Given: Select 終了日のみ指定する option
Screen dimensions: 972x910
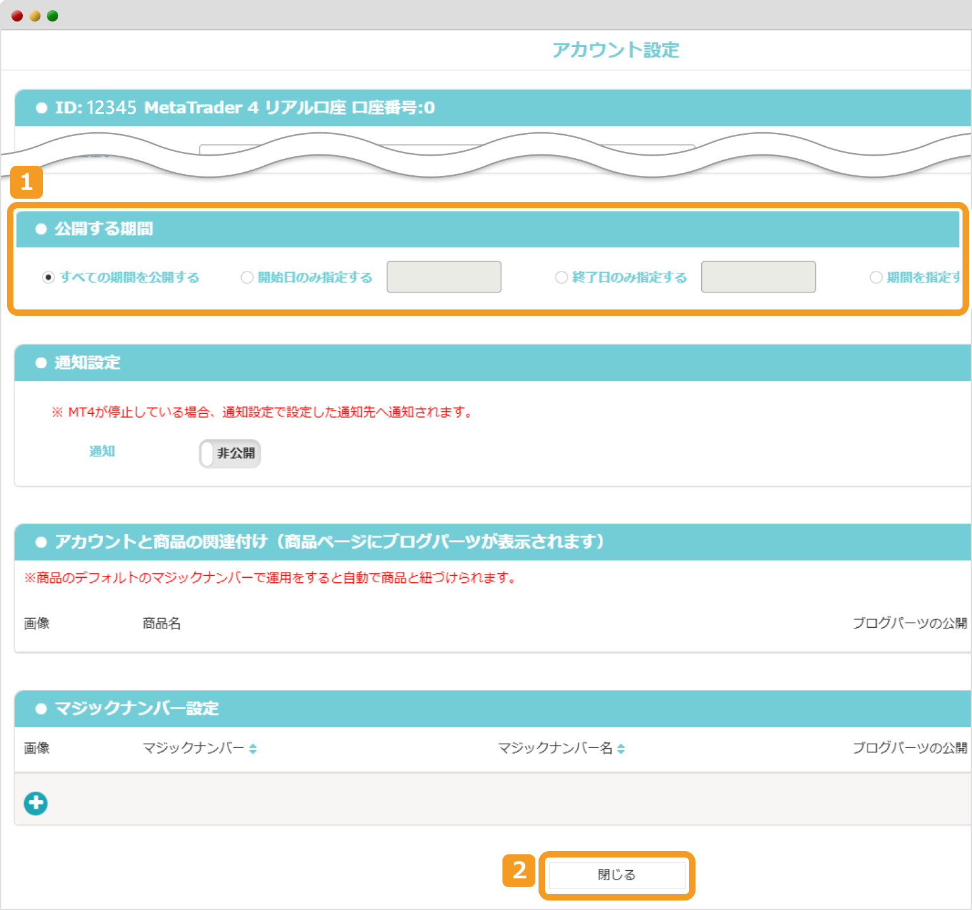Looking at the screenshot, I should [x=561, y=277].
